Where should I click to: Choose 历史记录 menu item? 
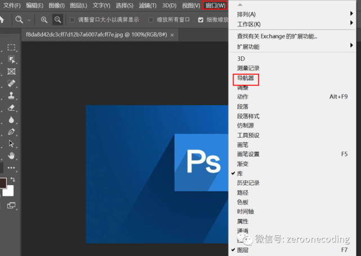pos(292,183)
